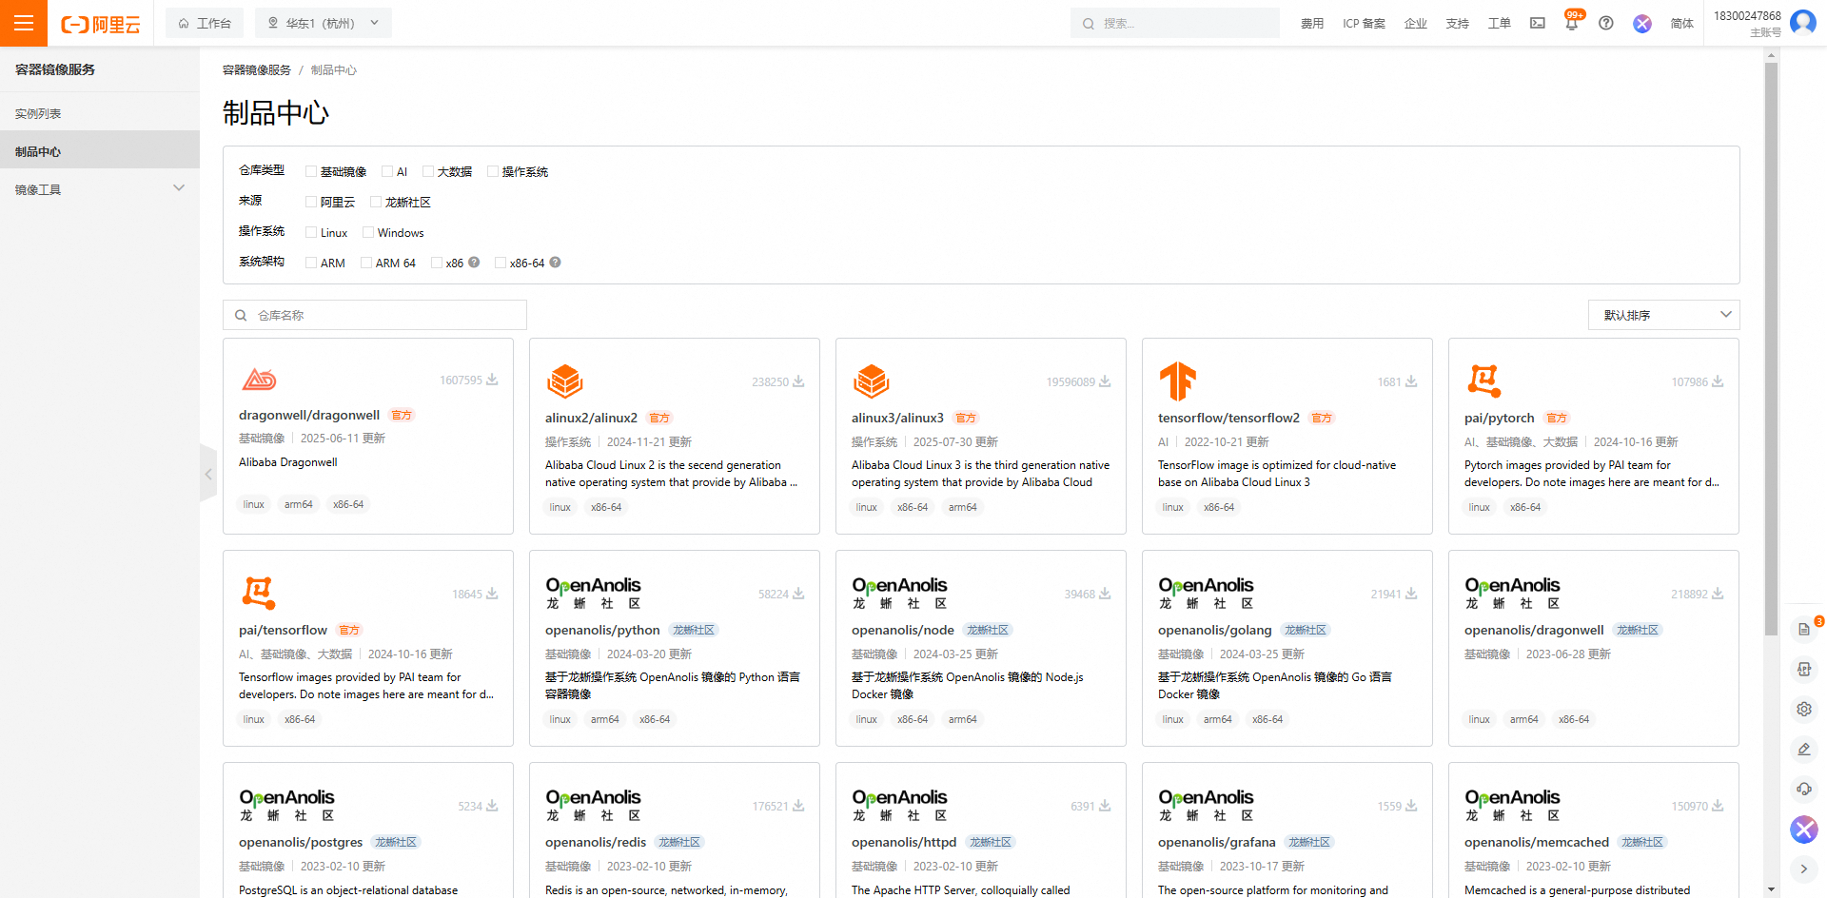Click the pai/pytorch PAI logo
Viewport: 1827px width, 898px height.
[1483, 381]
